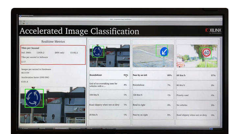Select the third-column Road slippery 0% row

197,115
